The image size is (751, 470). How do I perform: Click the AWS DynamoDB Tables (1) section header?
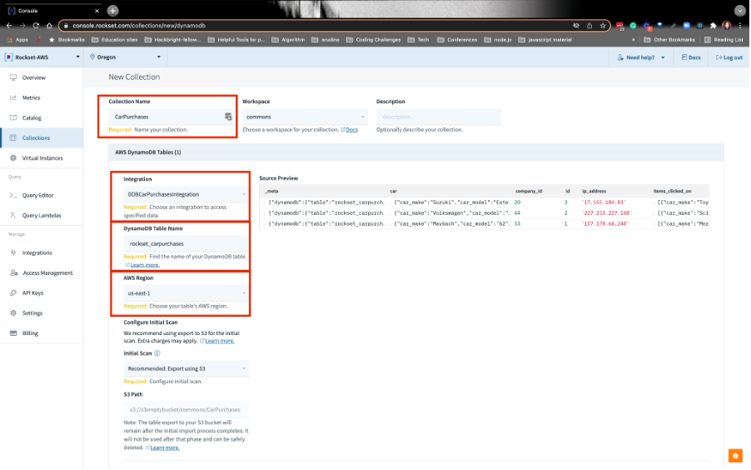415,152
